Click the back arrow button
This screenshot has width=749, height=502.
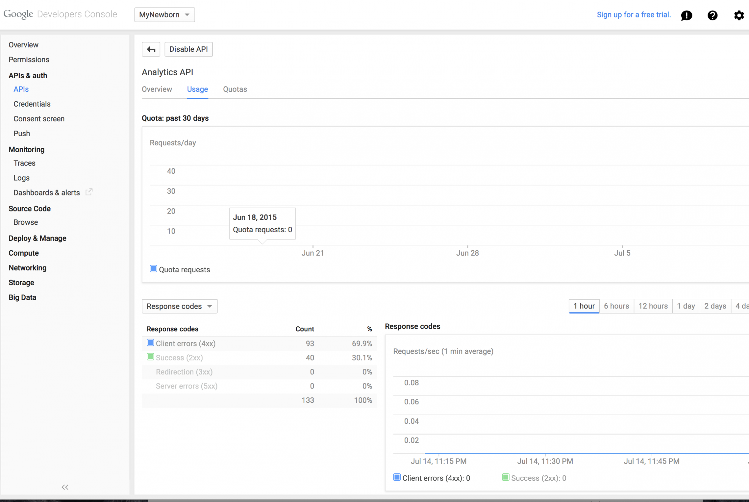point(151,49)
